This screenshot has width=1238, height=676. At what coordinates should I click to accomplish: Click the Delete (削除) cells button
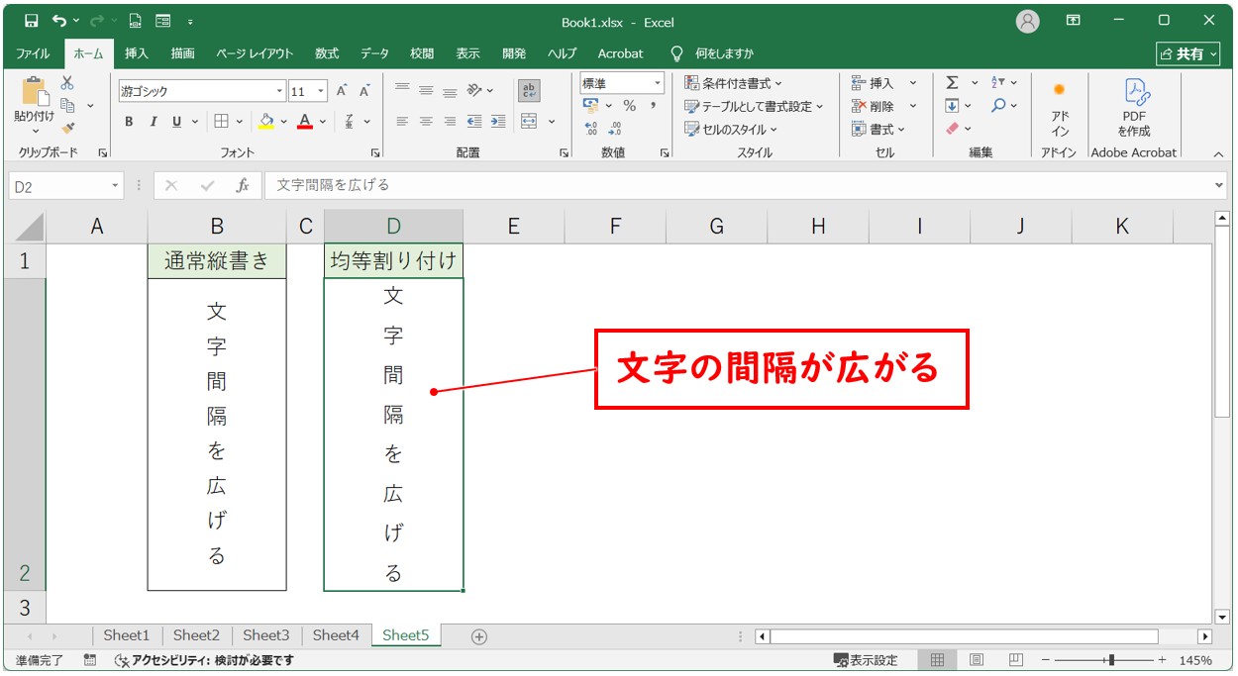[874, 106]
